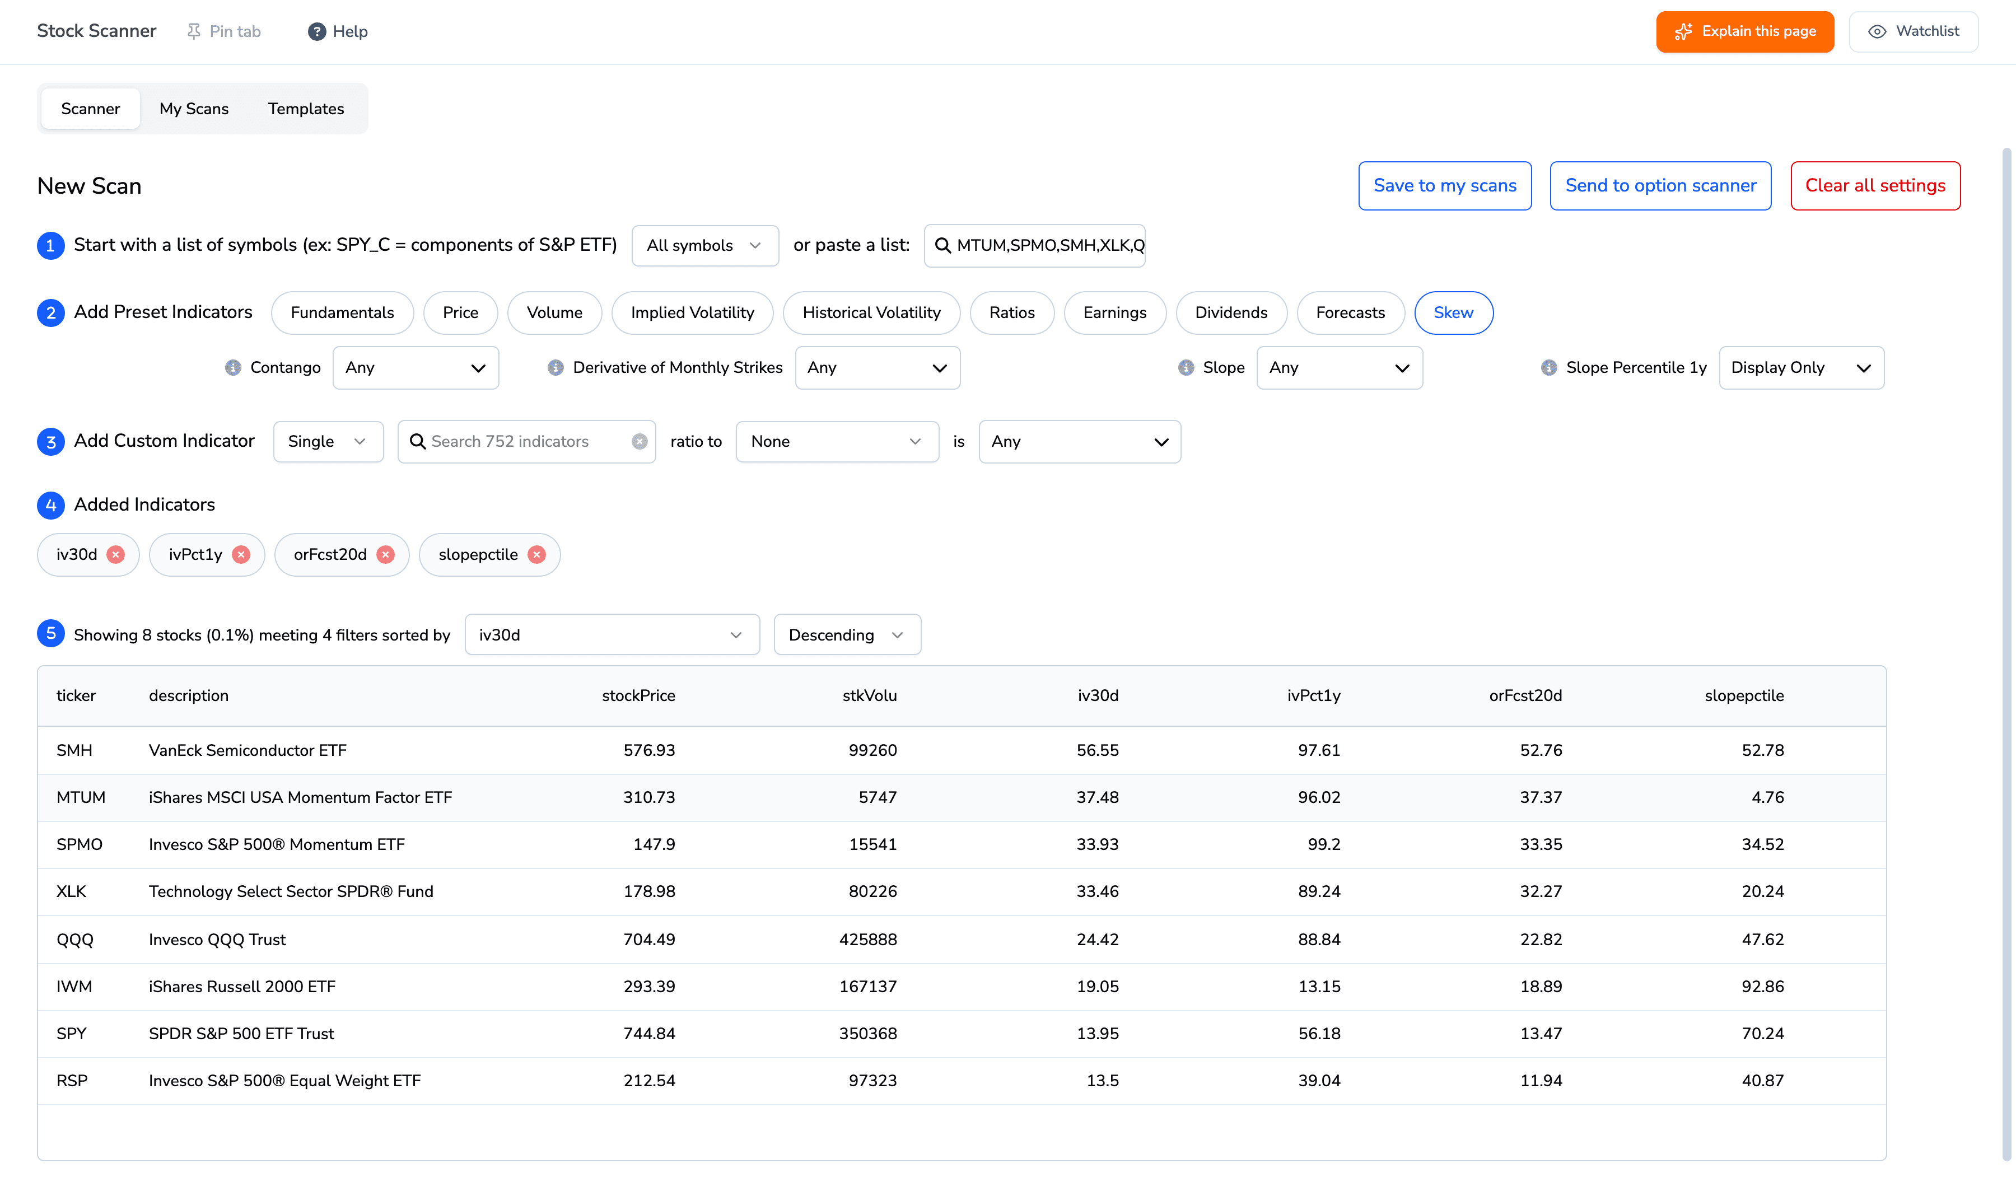
Task: Click the Slope info icon
Action: click(1186, 367)
